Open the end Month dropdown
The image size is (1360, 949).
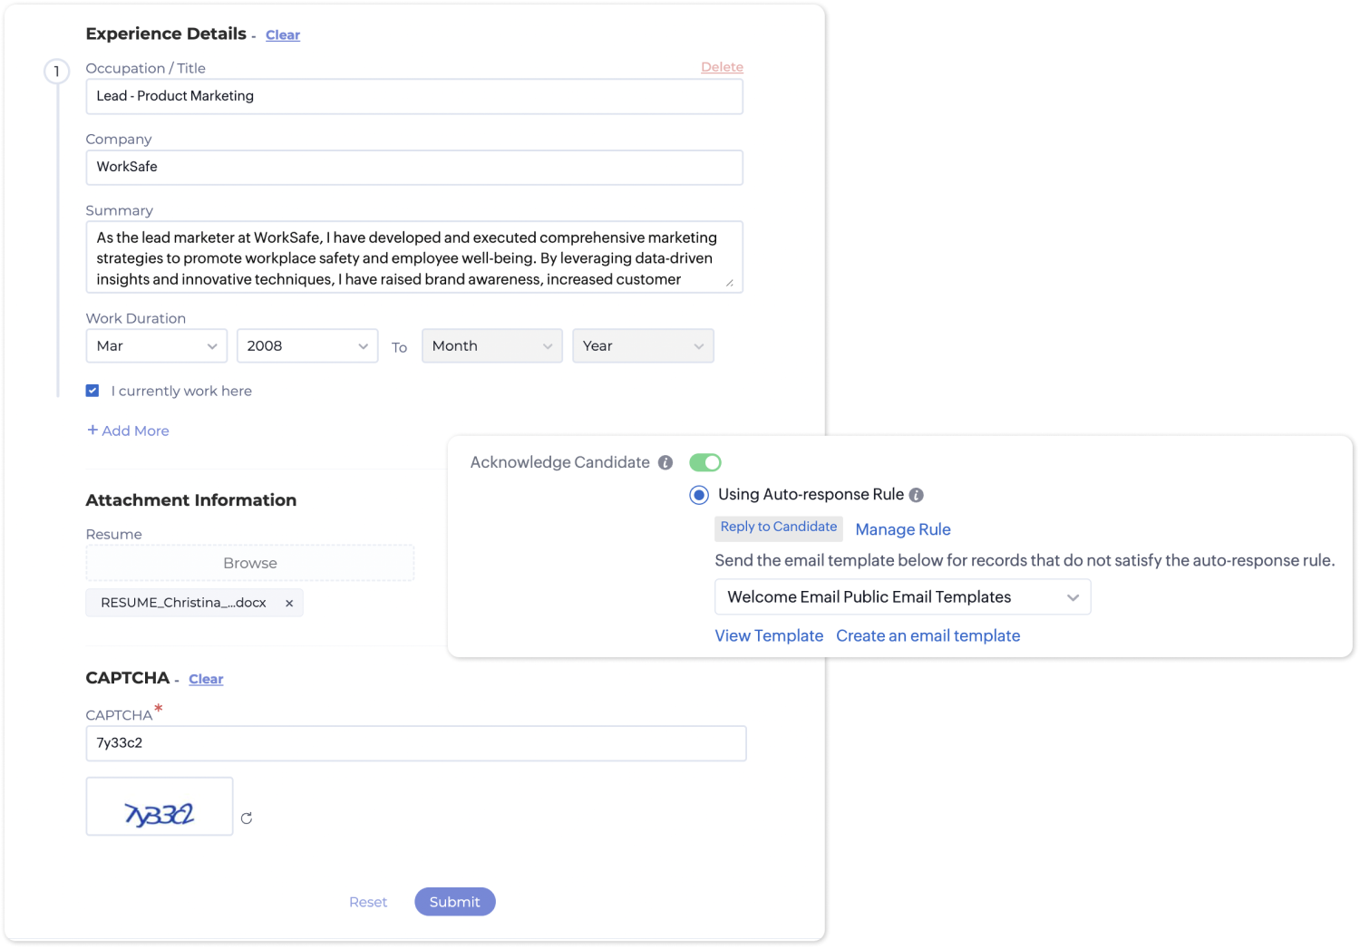tap(491, 345)
